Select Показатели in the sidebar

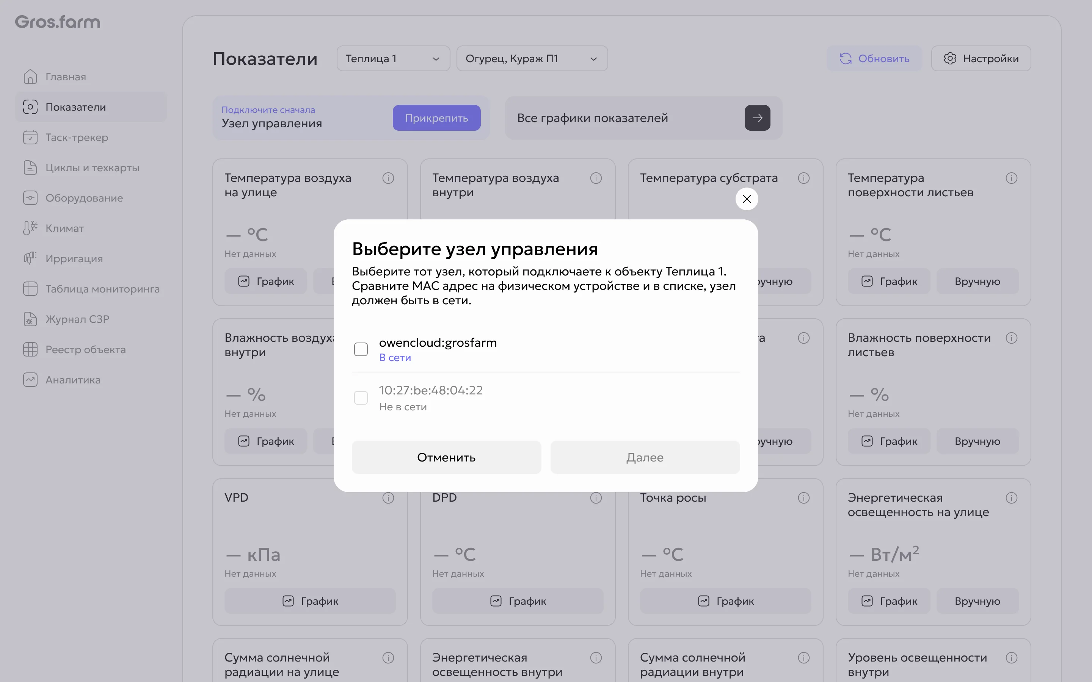[91, 107]
